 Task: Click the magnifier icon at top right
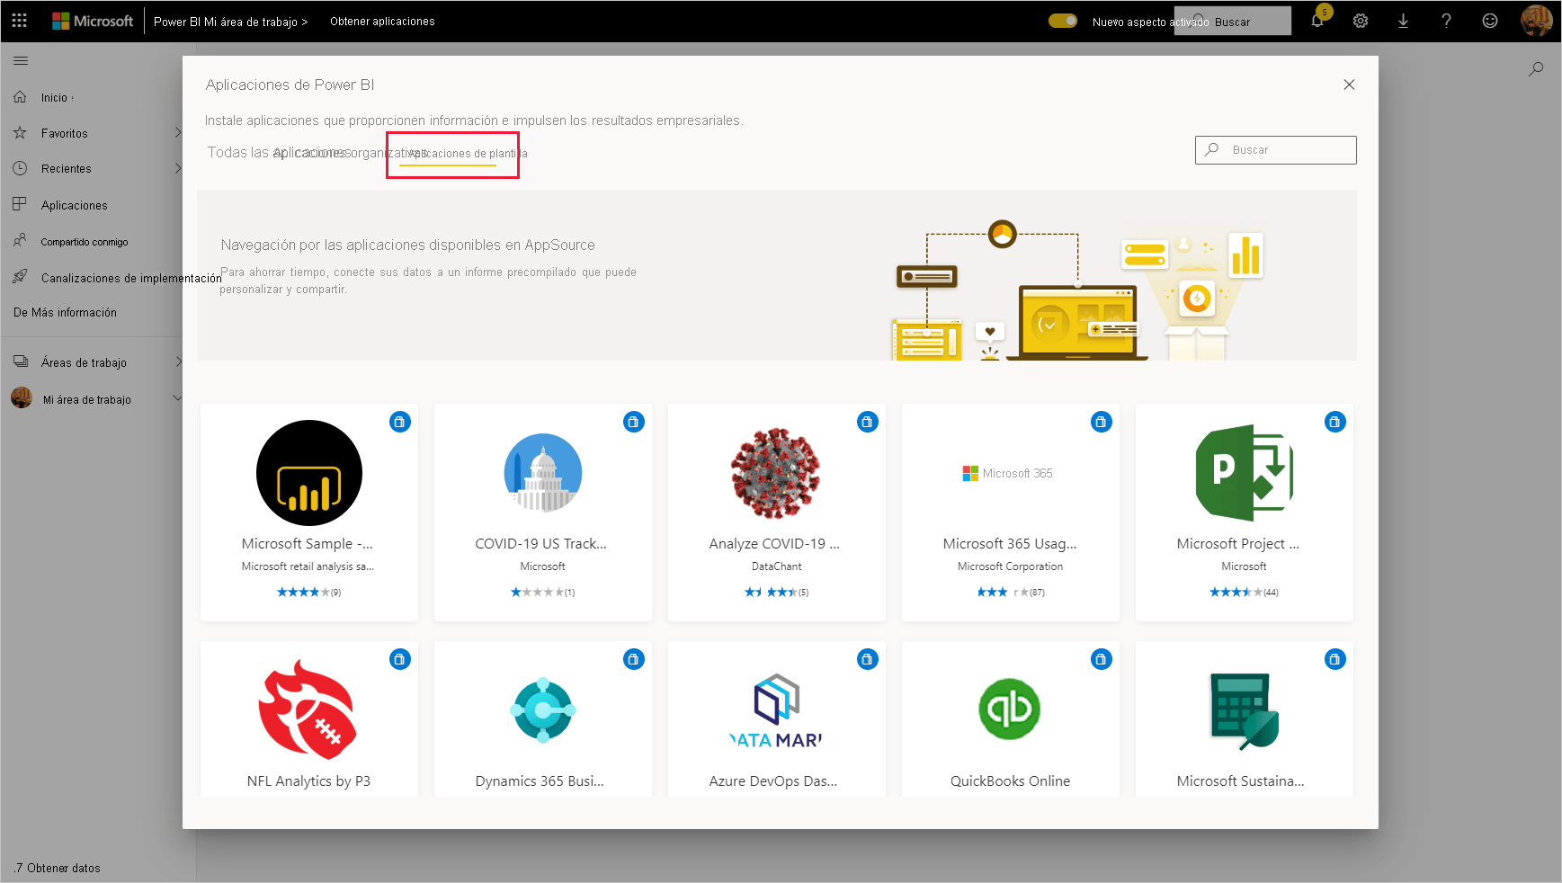[x=1536, y=68]
